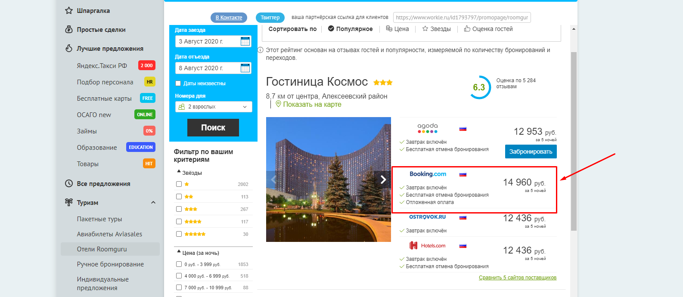Open Сравнить 5 сайтов поставщиков link
683x297 pixels.
(x=518, y=278)
